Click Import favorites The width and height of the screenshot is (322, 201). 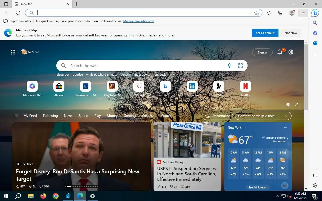click(x=17, y=21)
